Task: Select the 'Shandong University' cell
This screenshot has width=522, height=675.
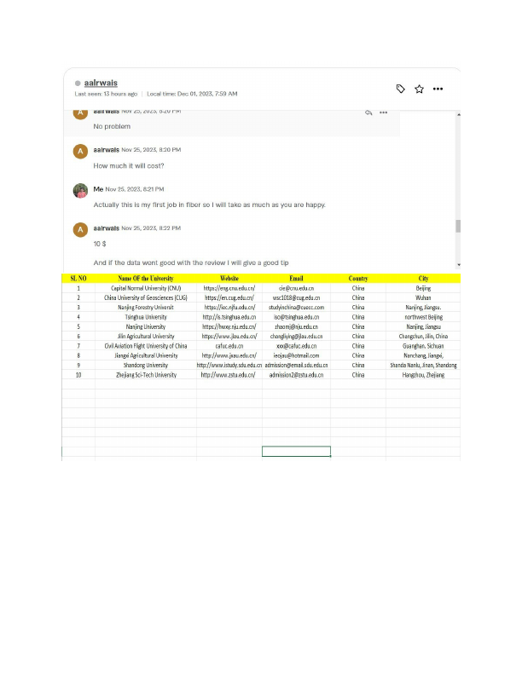Action: (x=146, y=365)
